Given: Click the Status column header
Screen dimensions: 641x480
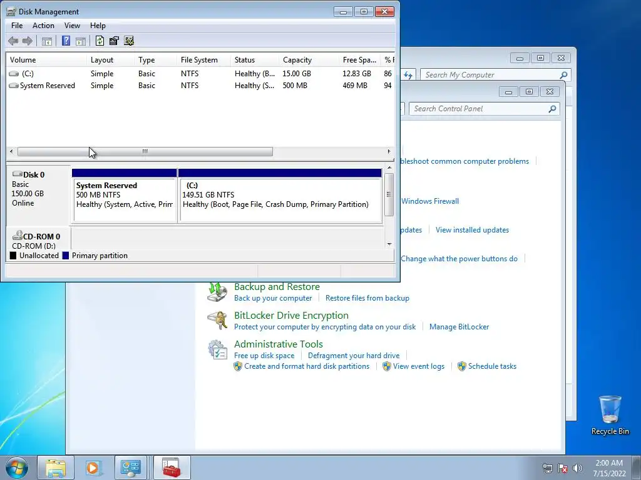Looking at the screenshot, I should tap(255, 60).
